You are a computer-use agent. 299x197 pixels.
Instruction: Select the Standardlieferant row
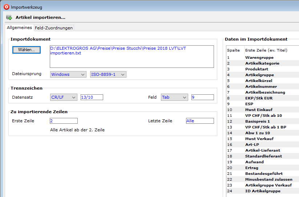263,156
